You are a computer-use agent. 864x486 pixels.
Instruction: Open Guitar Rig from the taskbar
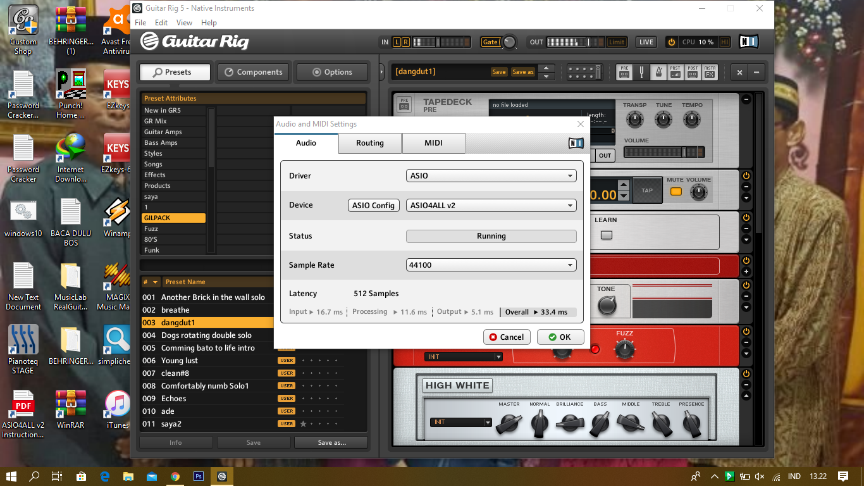coord(222,477)
